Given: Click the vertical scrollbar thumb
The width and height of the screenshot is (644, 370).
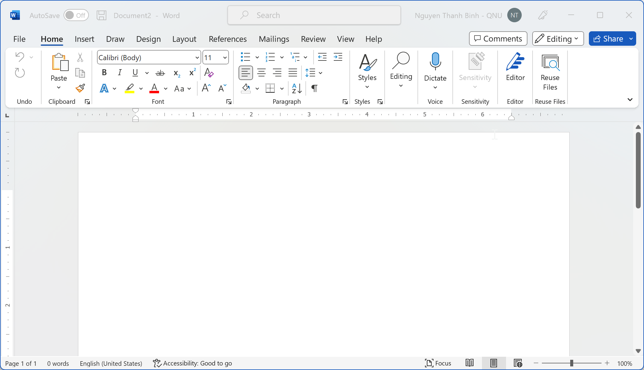Looking at the screenshot, I should (x=638, y=170).
